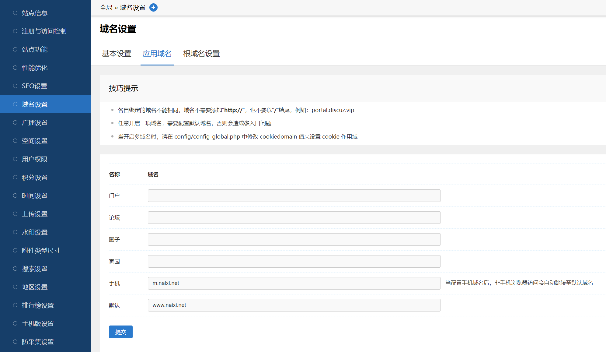
Task: Select 性能优化 in the sidebar
Action: [x=35, y=68]
